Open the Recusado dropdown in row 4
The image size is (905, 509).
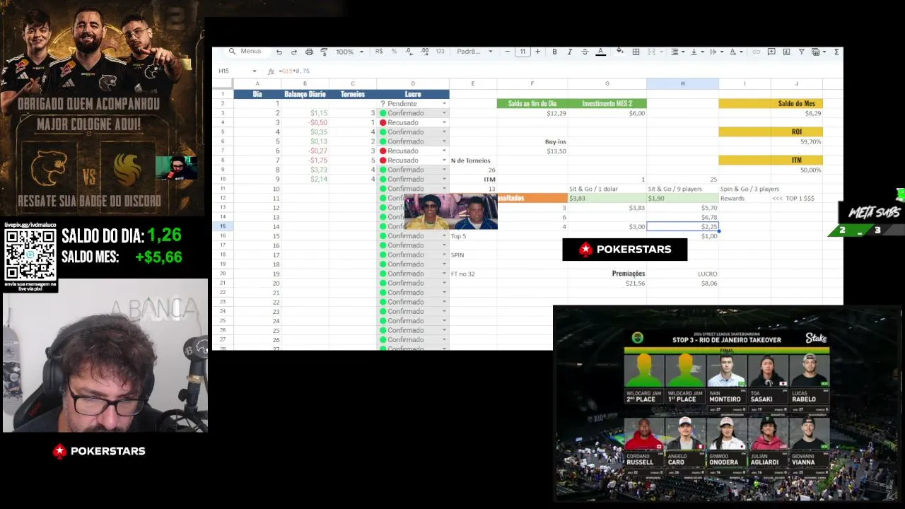pyautogui.click(x=445, y=123)
